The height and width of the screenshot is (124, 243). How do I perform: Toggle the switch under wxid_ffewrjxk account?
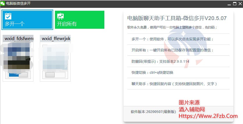[55, 75]
